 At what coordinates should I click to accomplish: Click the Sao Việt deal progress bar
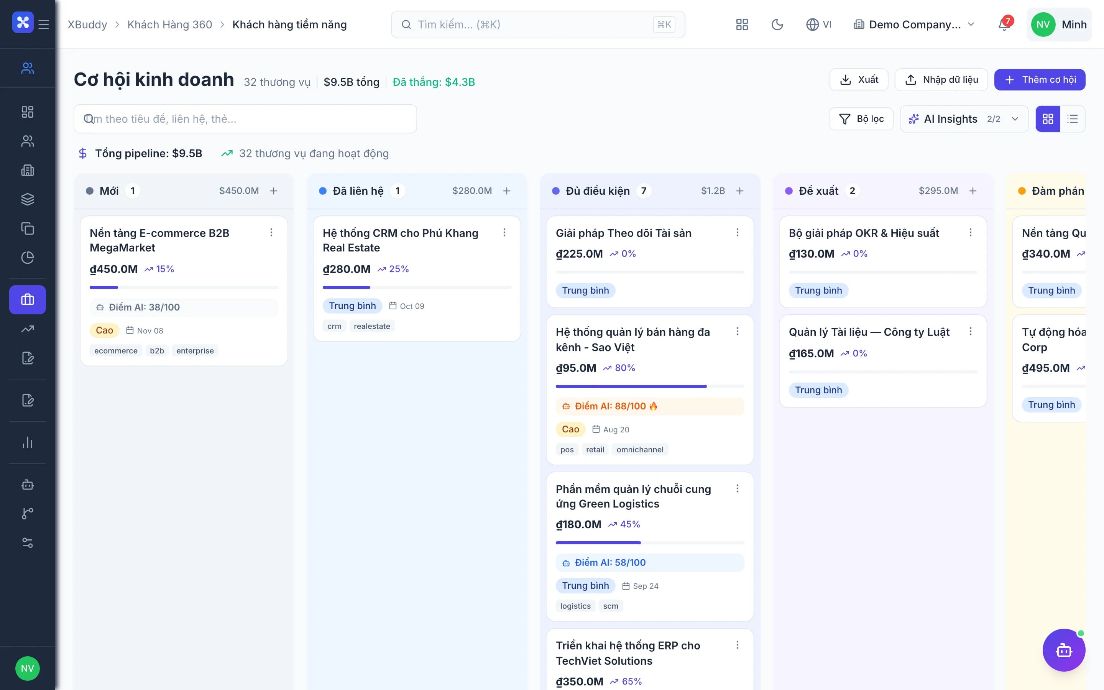650,386
